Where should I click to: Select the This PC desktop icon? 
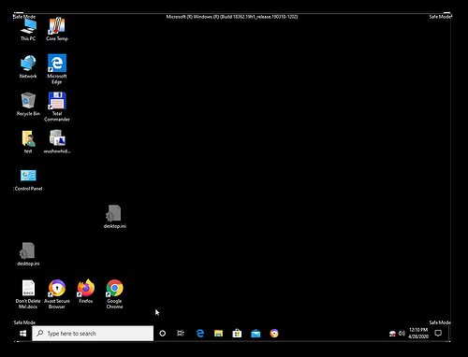[28, 29]
